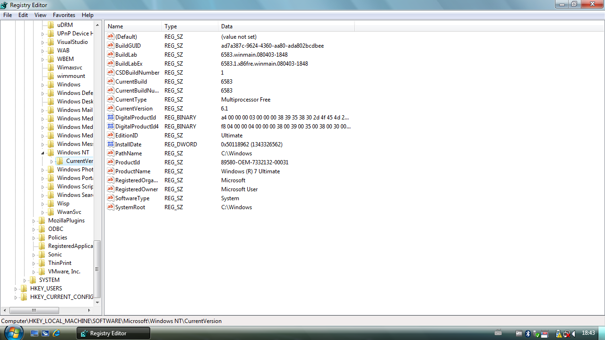Click the string icon beside ProductName
Screen dimensions: 605x340
pos(111,171)
